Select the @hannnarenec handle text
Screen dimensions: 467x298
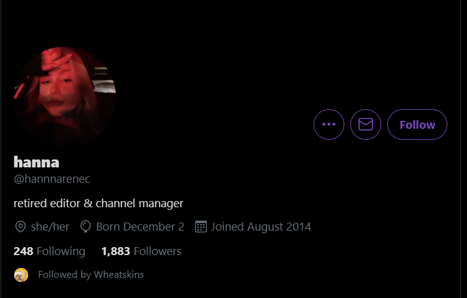[x=52, y=179]
